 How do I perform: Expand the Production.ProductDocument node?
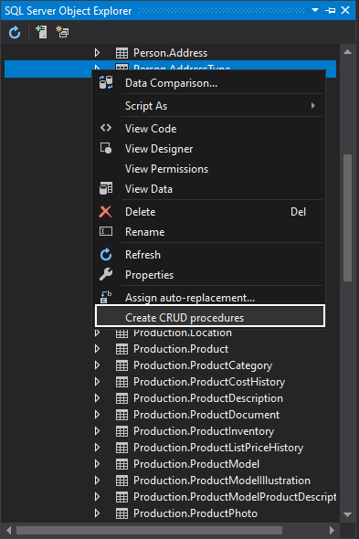[x=98, y=415]
